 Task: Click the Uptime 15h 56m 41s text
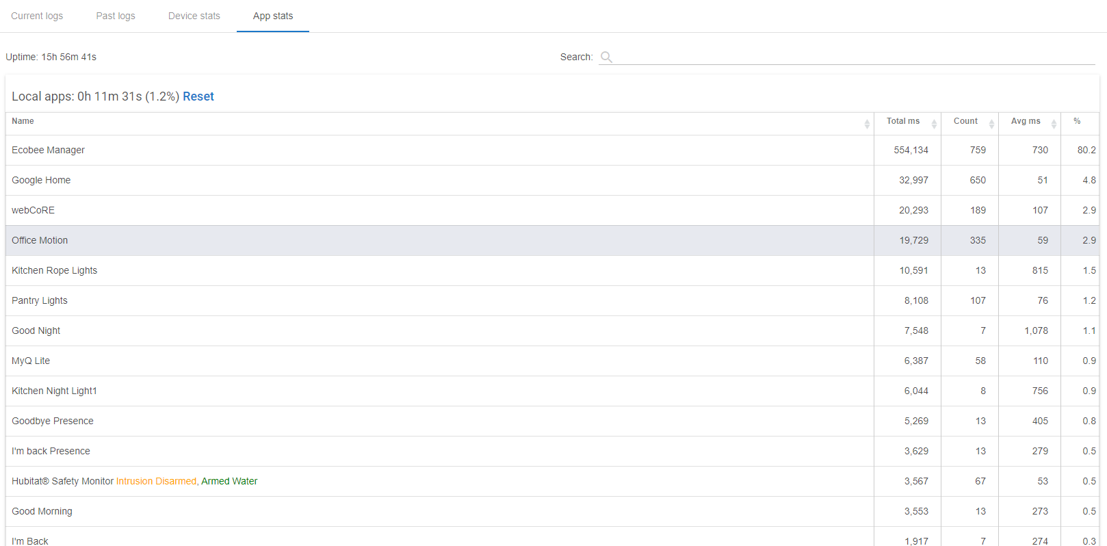(51, 57)
